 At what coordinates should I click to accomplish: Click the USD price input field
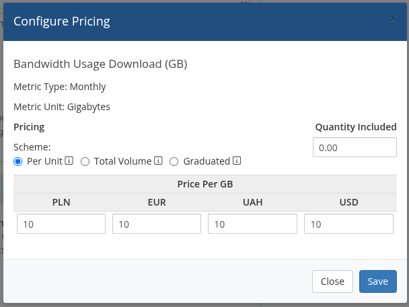pos(348,224)
